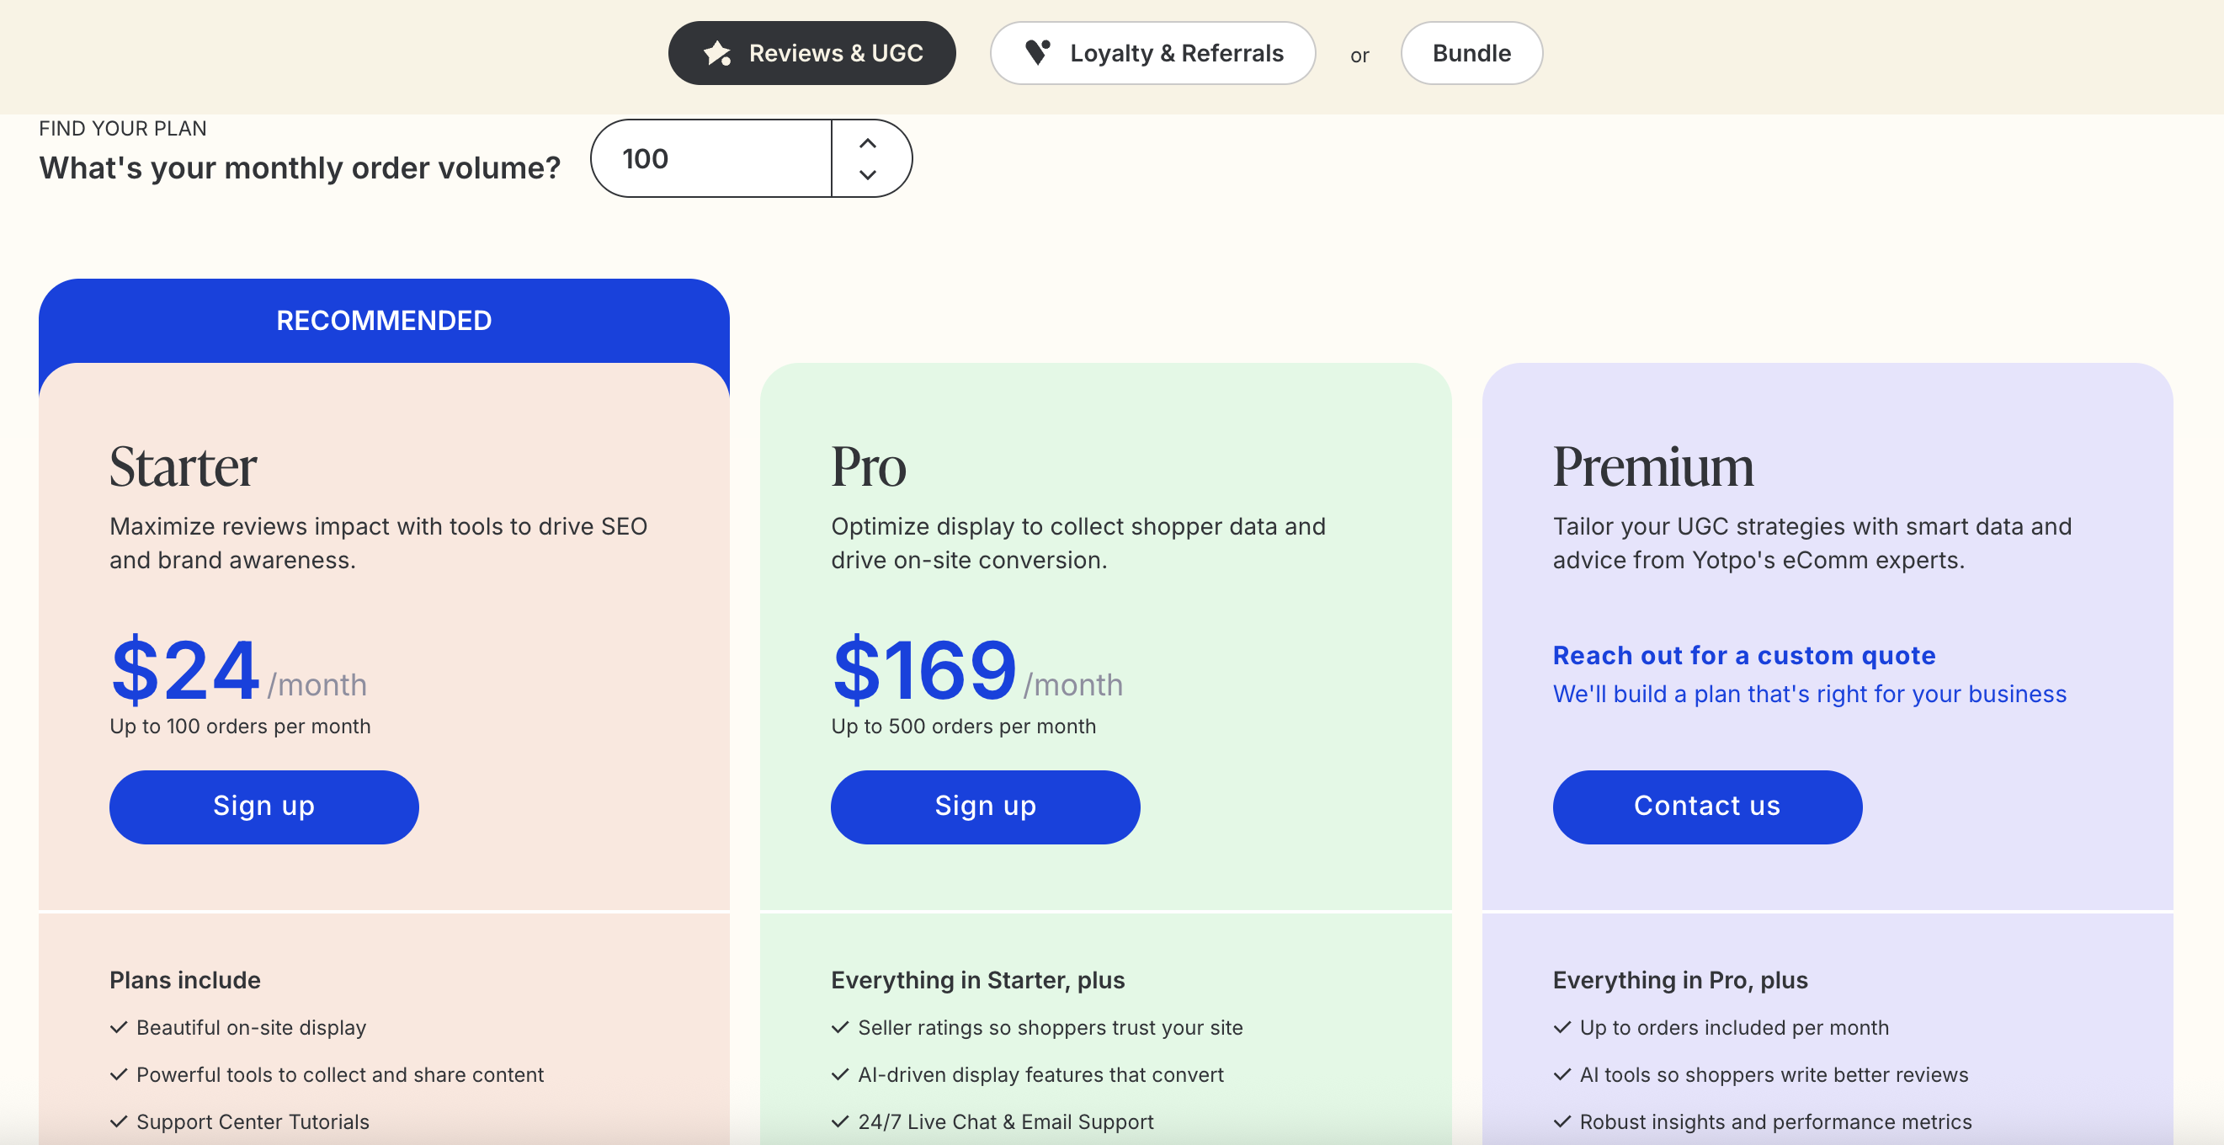The width and height of the screenshot is (2224, 1145).
Task: Increase the monthly order volume
Action: point(869,144)
